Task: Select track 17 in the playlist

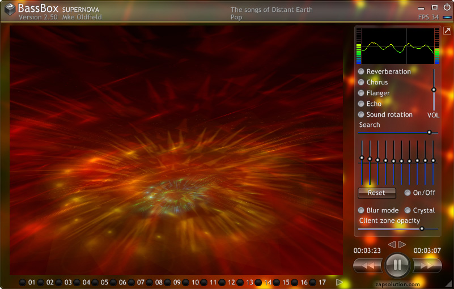Action: (x=313, y=282)
